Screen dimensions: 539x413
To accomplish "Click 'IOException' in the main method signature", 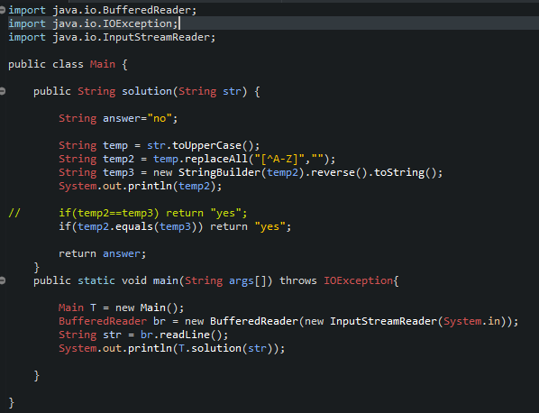I will [358, 281].
